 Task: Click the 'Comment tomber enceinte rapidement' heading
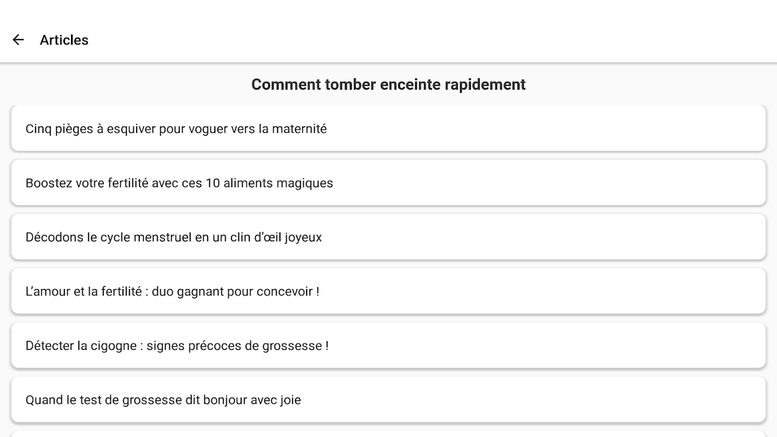[x=388, y=85]
